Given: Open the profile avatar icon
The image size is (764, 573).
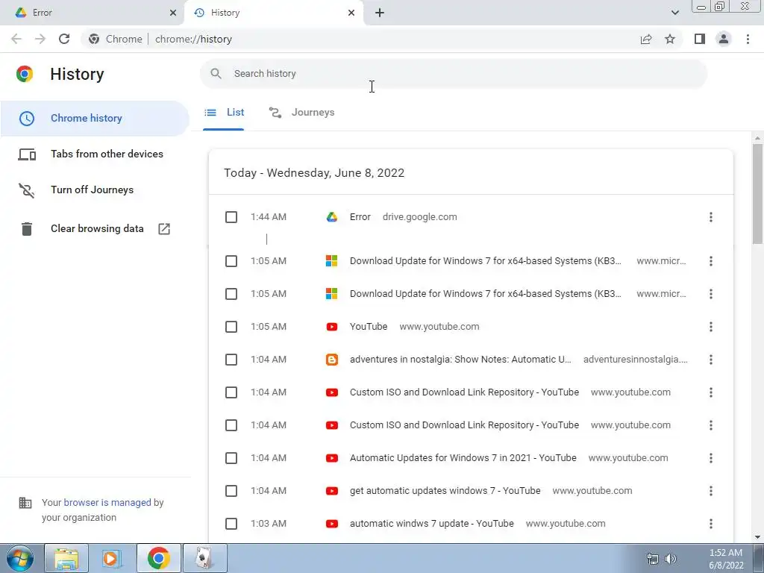Looking at the screenshot, I should click(724, 39).
